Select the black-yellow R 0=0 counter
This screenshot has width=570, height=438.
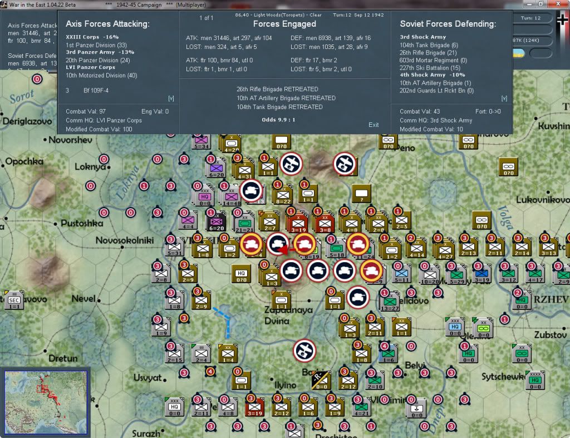click(x=321, y=381)
